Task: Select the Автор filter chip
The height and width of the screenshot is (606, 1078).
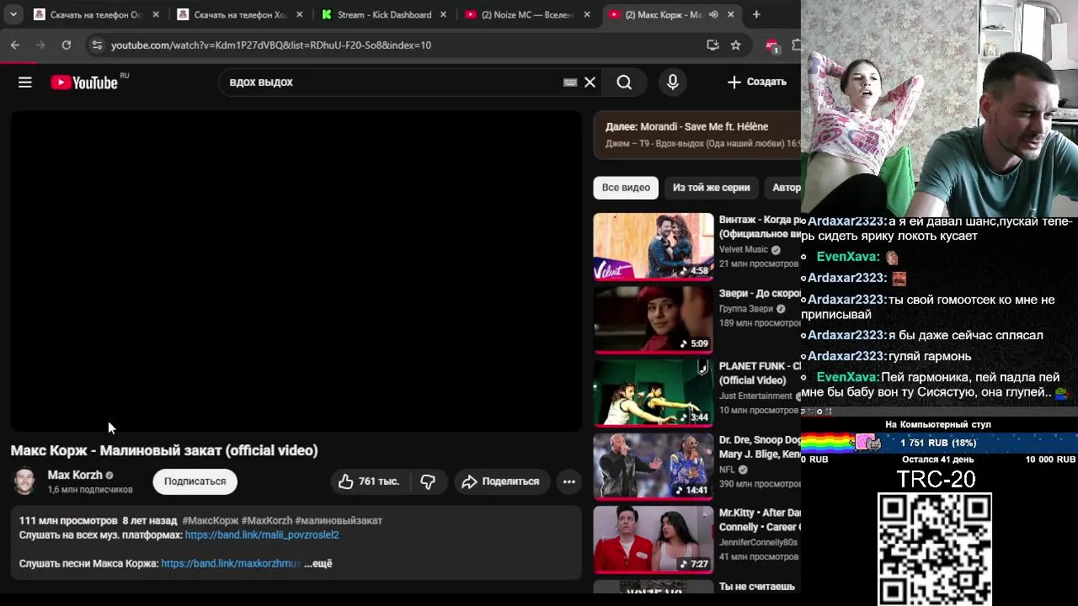Action: (x=783, y=188)
